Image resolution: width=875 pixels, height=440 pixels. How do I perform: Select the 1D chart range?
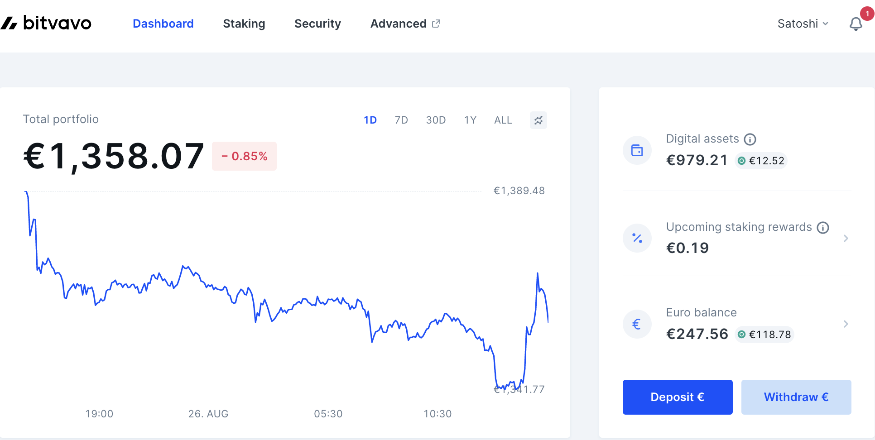click(370, 120)
